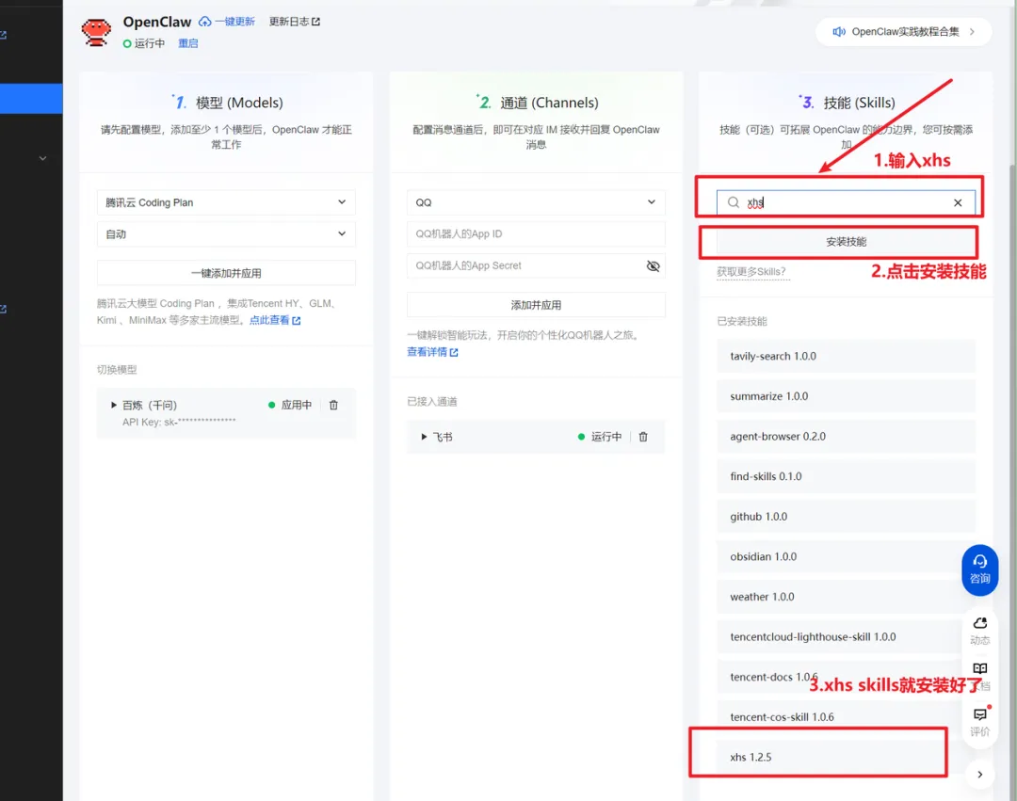Click the lower sidebar external-link icon
This screenshot has width=1017, height=801.
[x=3, y=309]
